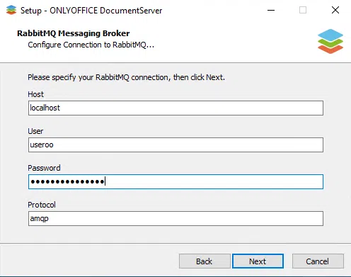Click the Next button
Viewport: 351px width, 277px height.
click(x=258, y=261)
